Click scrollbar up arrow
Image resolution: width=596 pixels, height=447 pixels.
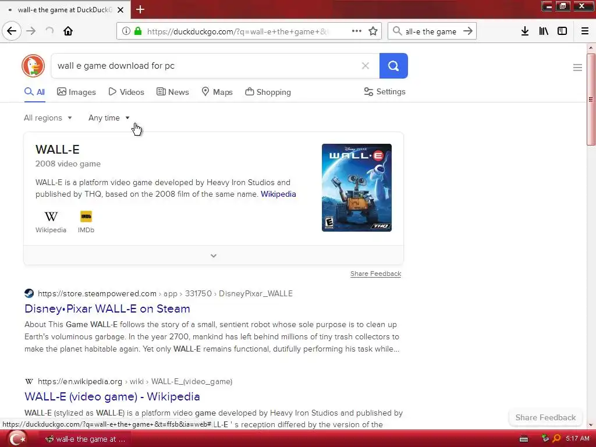591,48
